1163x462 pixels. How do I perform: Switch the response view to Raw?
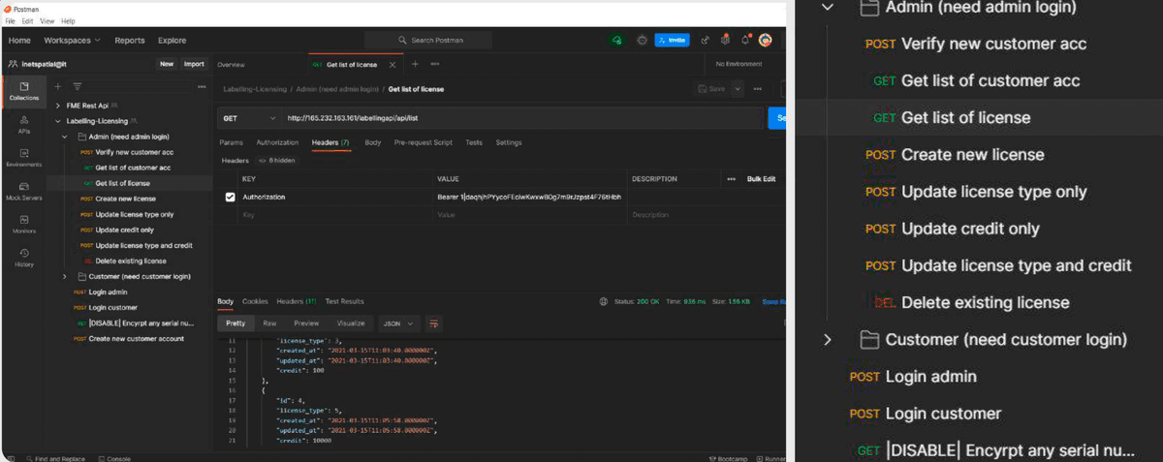point(270,323)
